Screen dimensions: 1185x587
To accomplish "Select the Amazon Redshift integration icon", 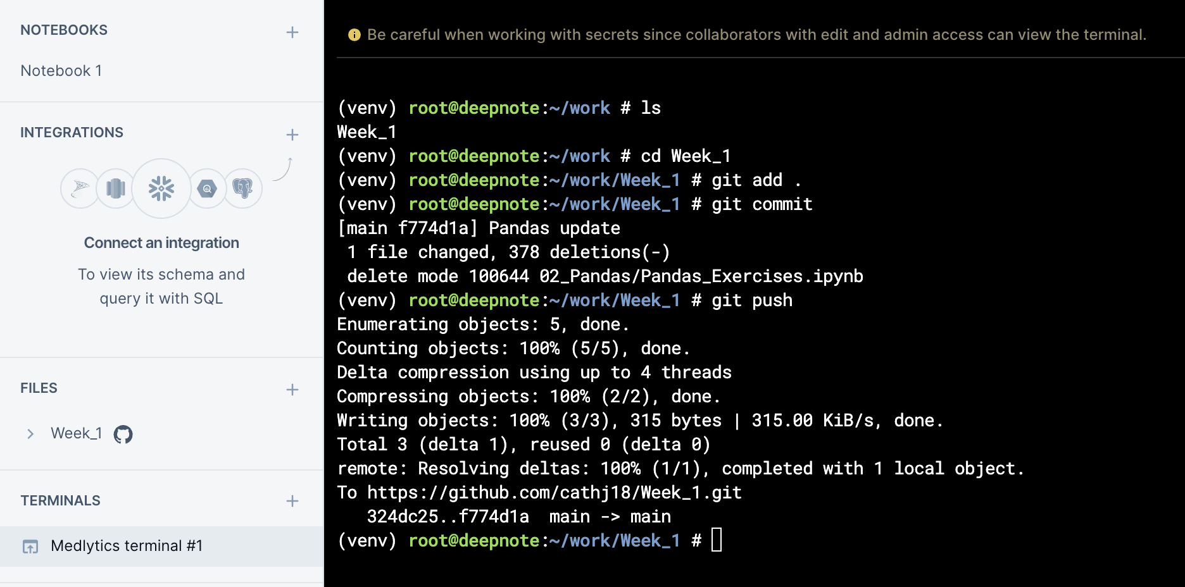I will click(115, 188).
